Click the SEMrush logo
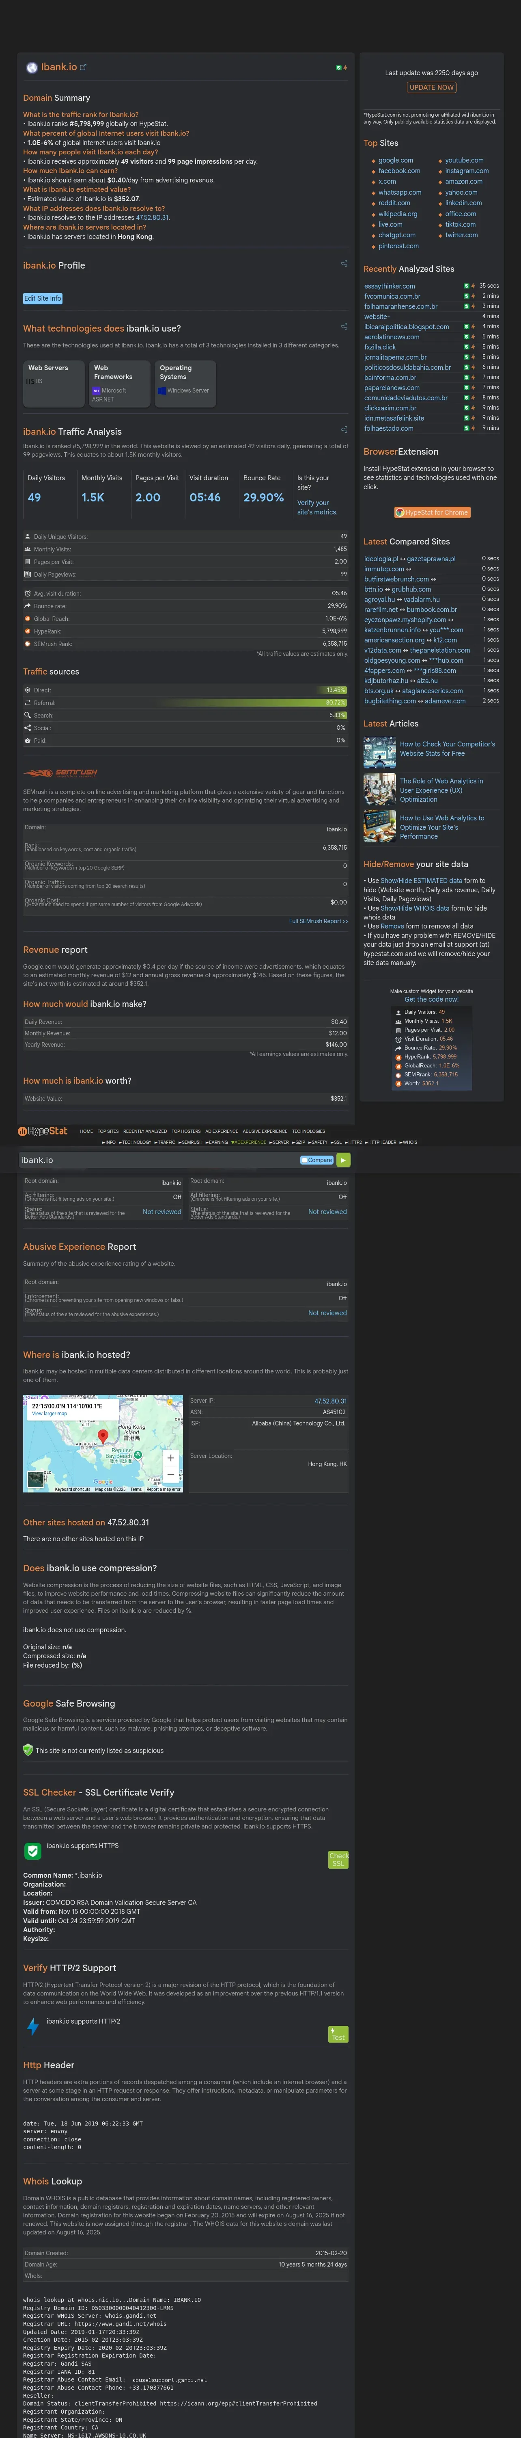The width and height of the screenshot is (521, 2438). pos(60,772)
